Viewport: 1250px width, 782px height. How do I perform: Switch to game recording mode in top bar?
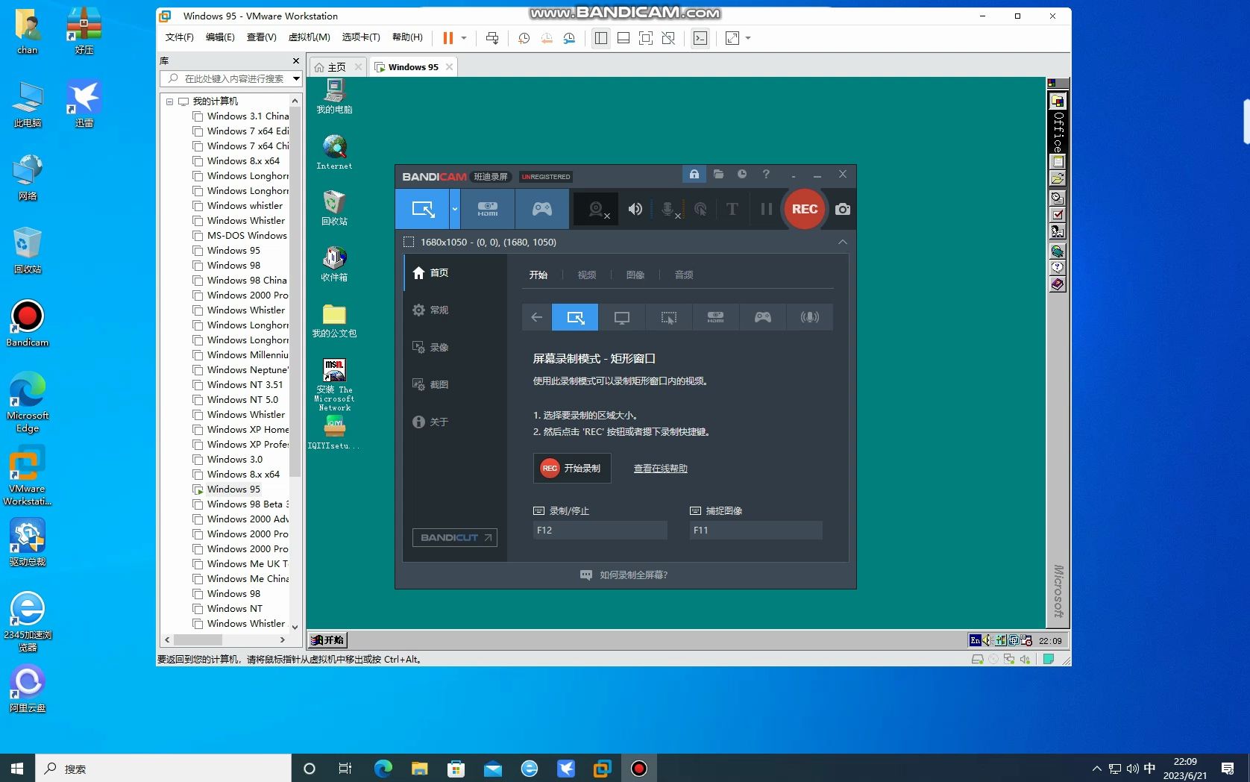(542, 209)
